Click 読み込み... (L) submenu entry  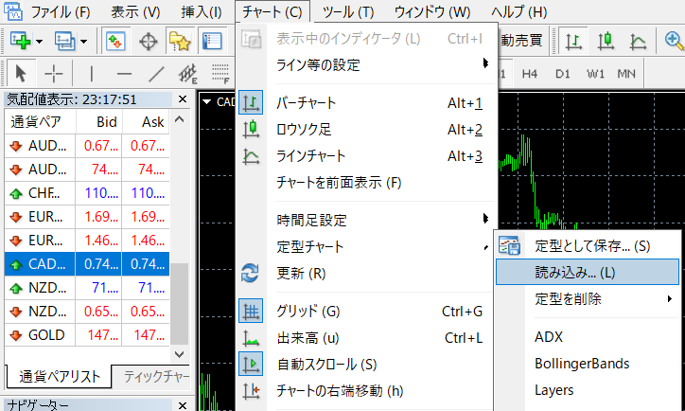point(588,273)
